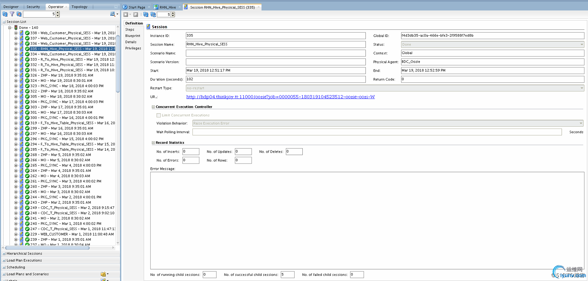Image resolution: width=588 pixels, height=281 pixels.
Task: Increase the auto-refresh interval spinner in Operator
Action: tap(58, 13)
